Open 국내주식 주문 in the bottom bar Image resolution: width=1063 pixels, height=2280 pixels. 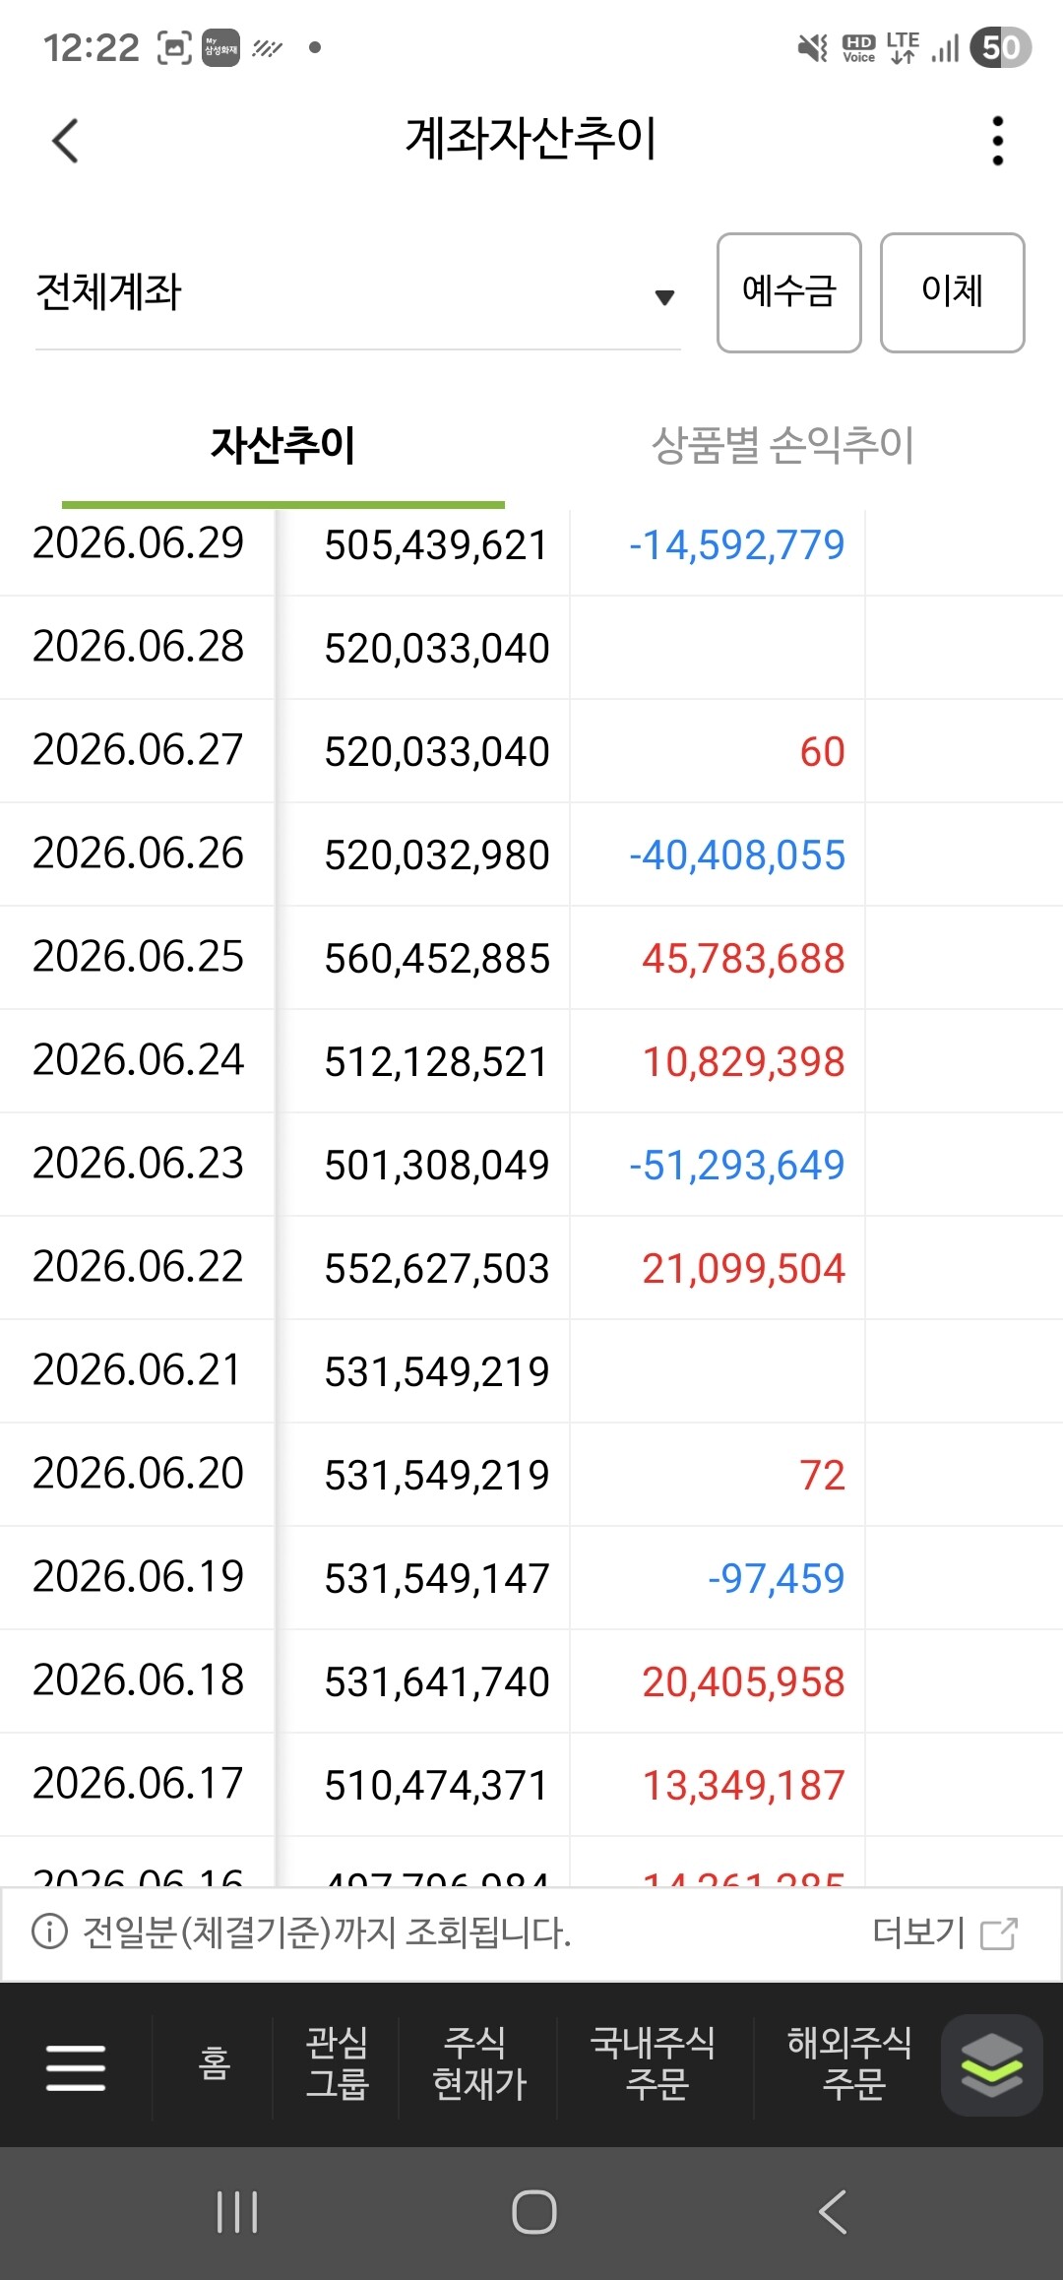tap(655, 2064)
